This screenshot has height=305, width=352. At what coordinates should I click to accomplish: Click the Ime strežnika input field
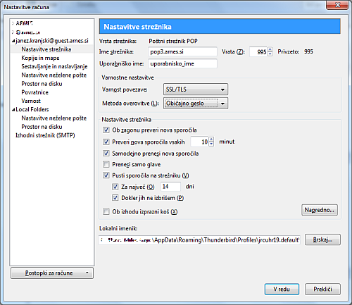[x=182, y=51]
